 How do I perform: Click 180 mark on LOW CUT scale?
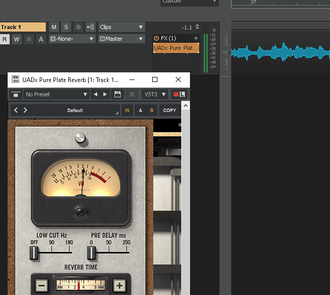(x=69, y=243)
